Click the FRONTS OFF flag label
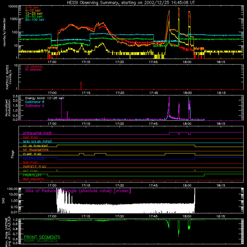 click(32, 175)
